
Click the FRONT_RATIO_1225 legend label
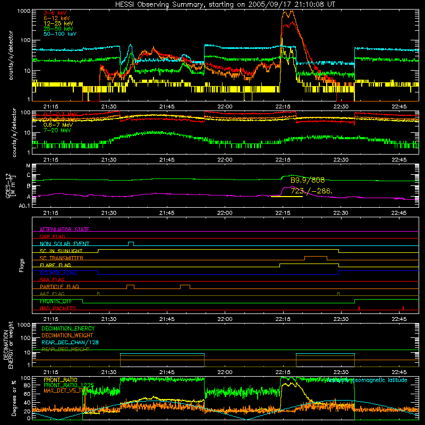coord(69,385)
